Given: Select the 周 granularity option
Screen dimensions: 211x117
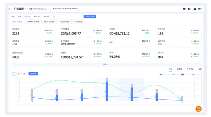Looking at the screenshot, I should point(19,74).
